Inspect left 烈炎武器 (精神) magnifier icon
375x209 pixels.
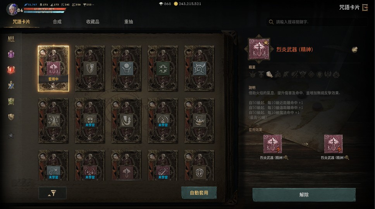tap(286, 158)
